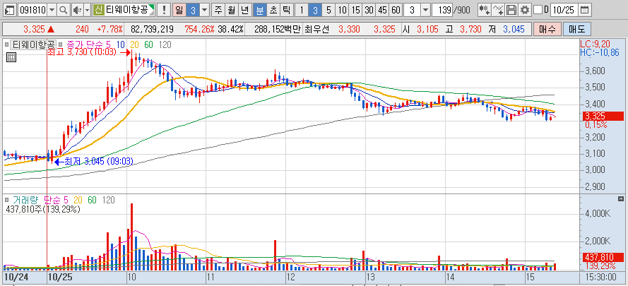Select the 틱 tick period tab
Viewport: 628px width, 286px height.
pos(285,10)
